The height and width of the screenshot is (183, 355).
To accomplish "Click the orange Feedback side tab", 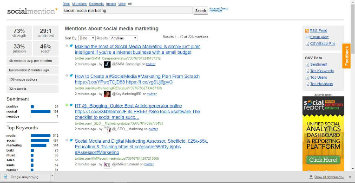I will [x=346, y=56].
